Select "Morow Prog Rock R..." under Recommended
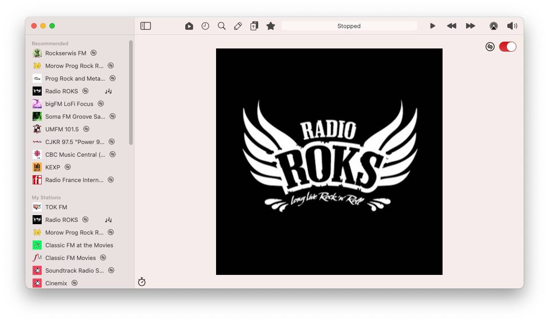The image size is (549, 322). tap(74, 66)
